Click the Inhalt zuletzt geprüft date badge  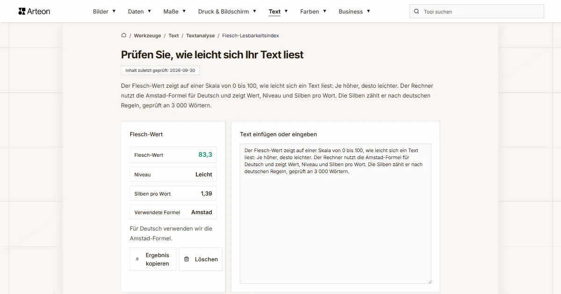[x=160, y=70]
